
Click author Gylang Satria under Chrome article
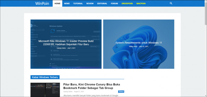pyautogui.click(x=68, y=92)
